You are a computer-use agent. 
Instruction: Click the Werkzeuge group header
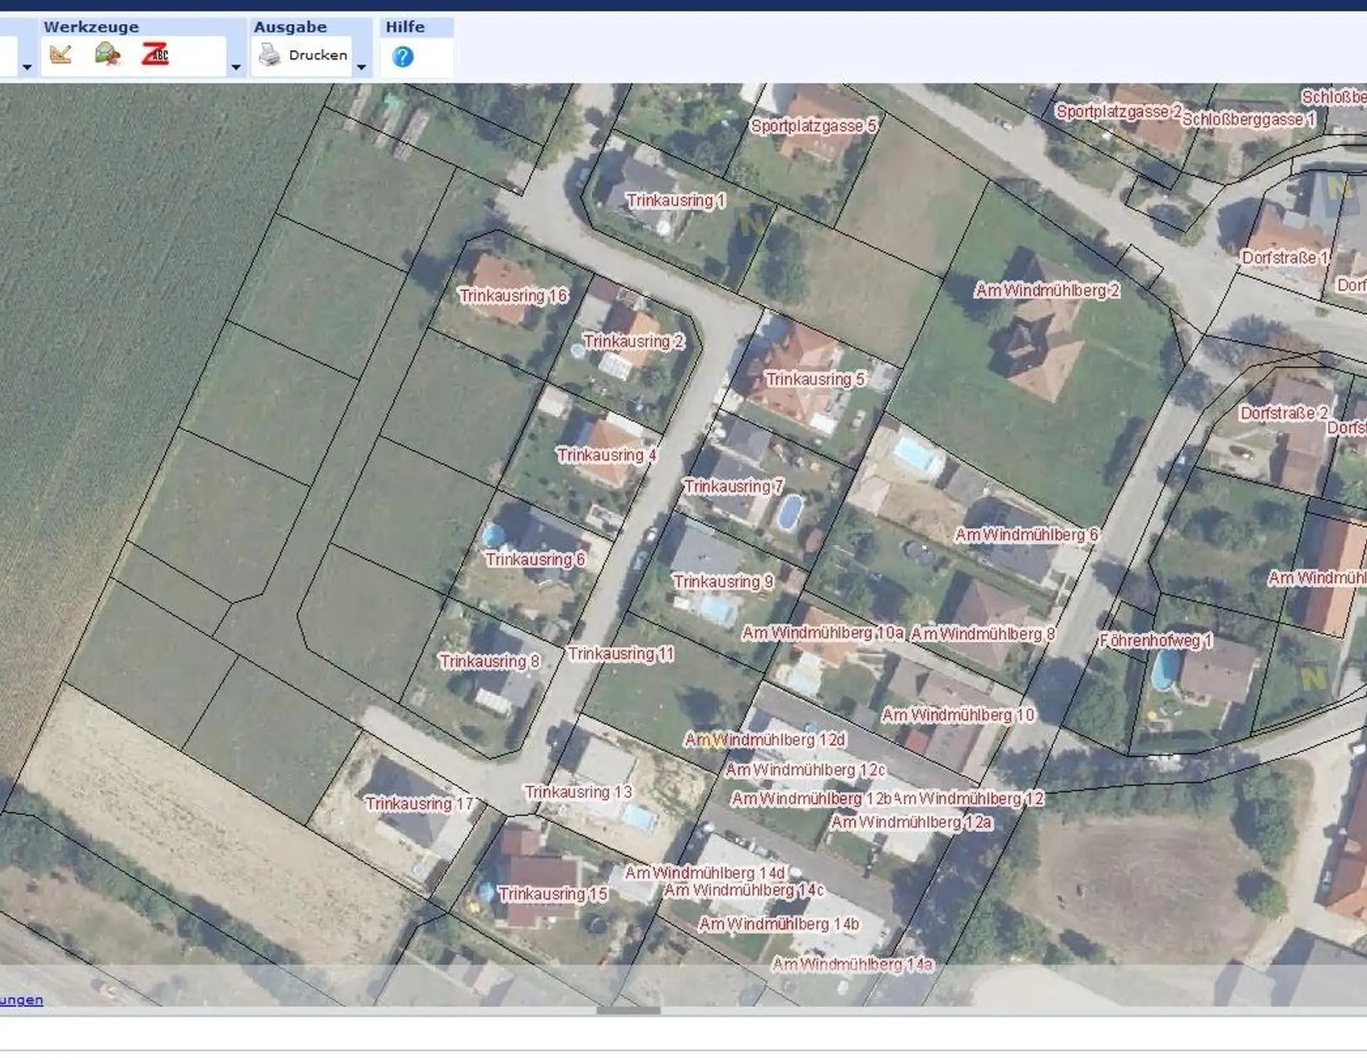click(91, 27)
